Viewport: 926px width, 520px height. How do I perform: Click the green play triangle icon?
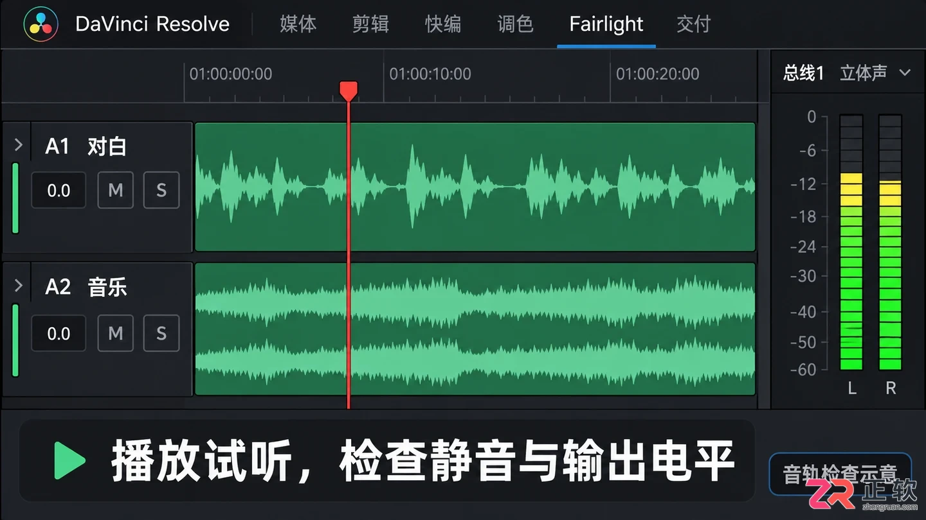point(70,460)
